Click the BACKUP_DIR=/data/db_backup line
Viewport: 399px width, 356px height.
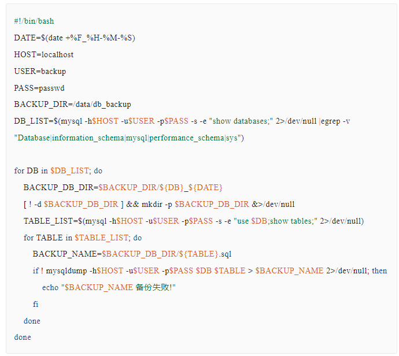(72, 105)
